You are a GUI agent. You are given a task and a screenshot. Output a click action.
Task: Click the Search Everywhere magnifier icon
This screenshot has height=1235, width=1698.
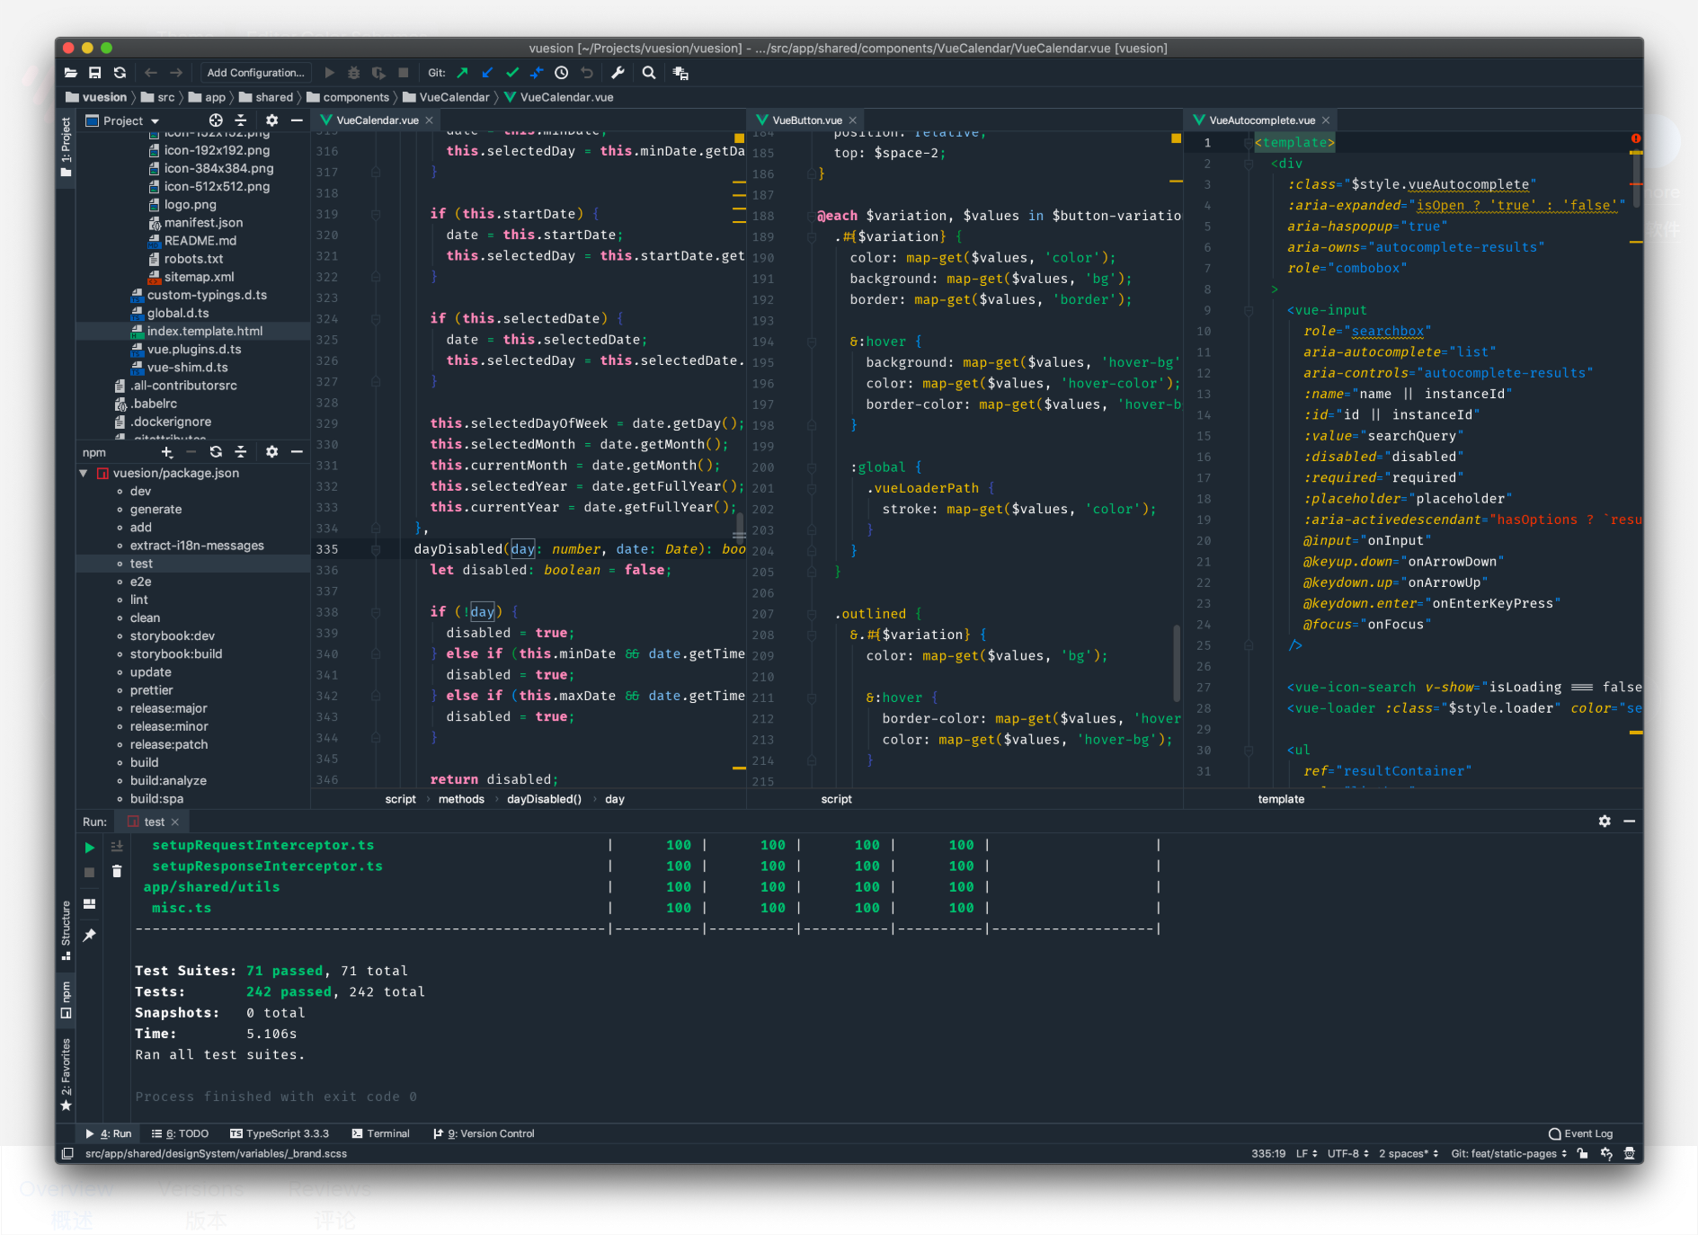(648, 73)
